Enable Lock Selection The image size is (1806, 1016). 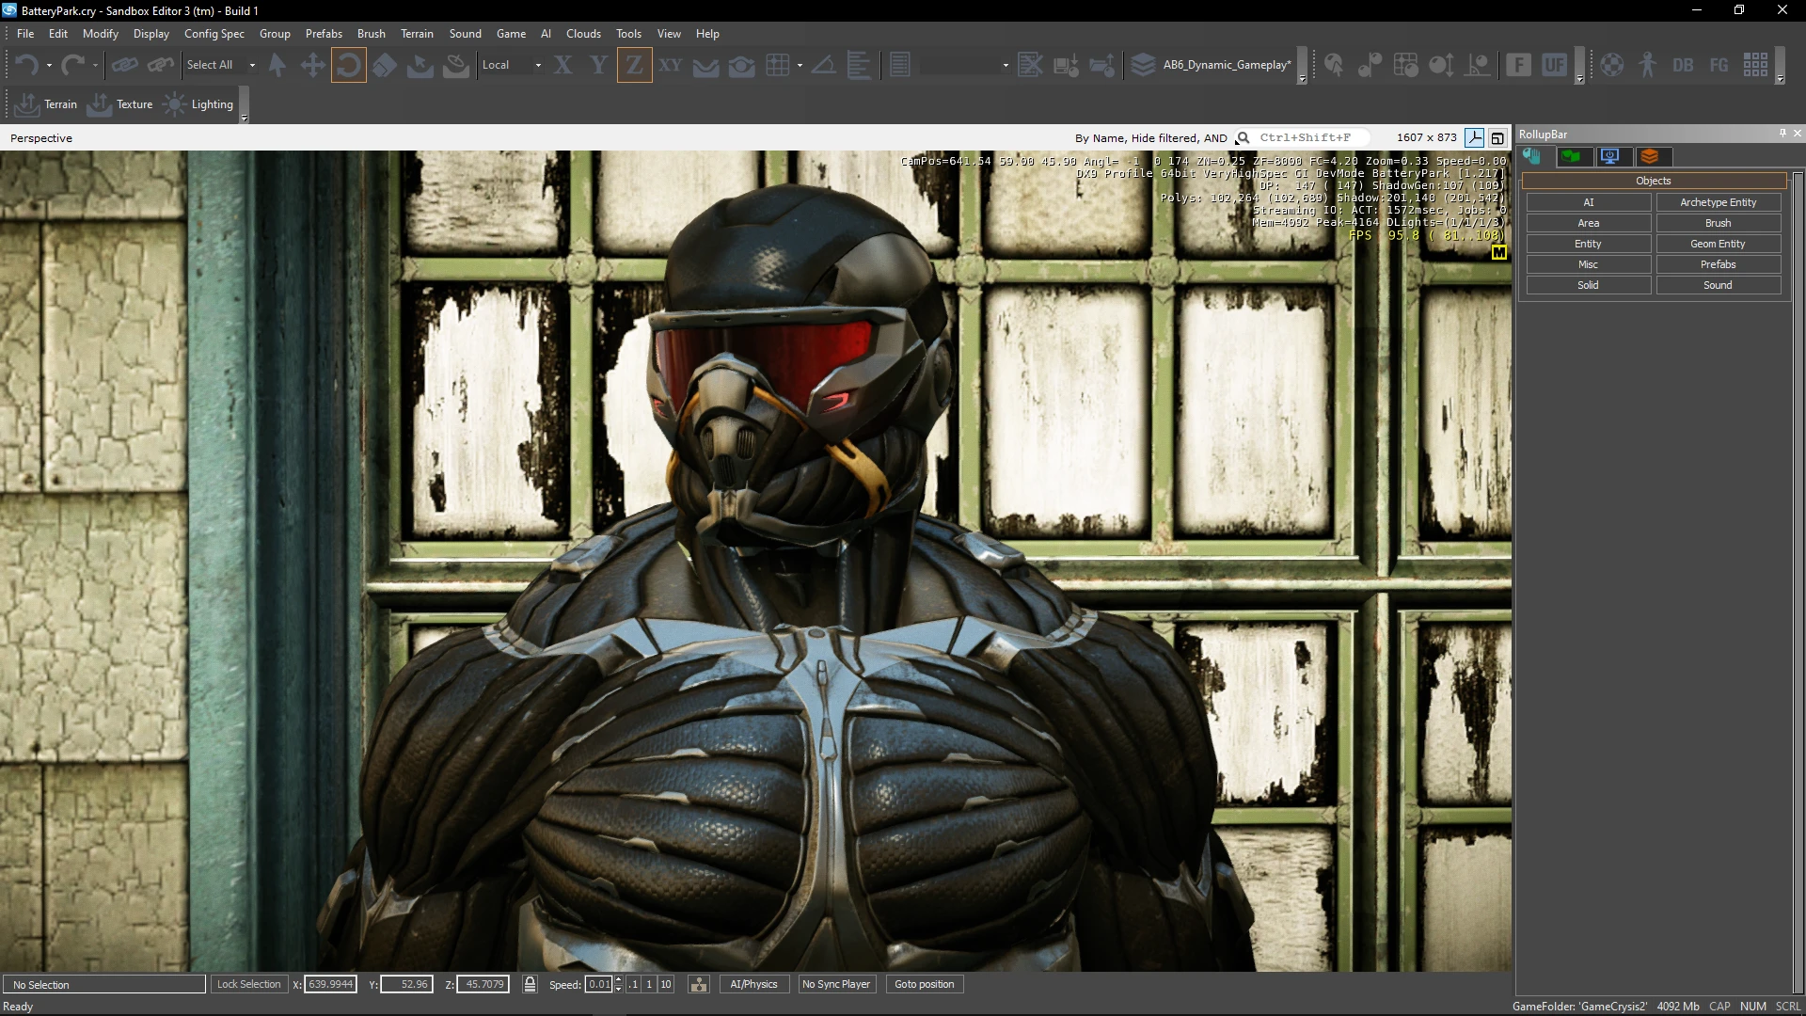[248, 984]
